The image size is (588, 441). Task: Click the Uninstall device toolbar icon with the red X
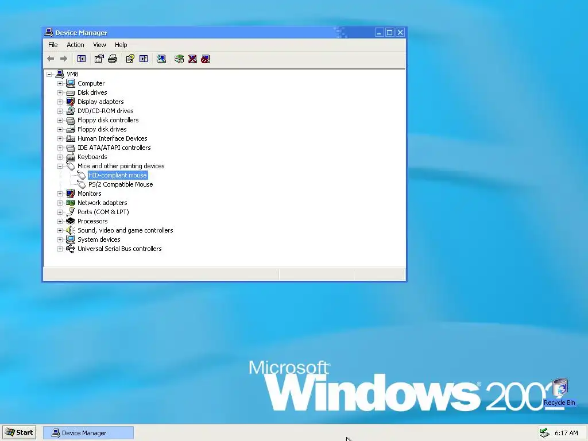click(192, 59)
